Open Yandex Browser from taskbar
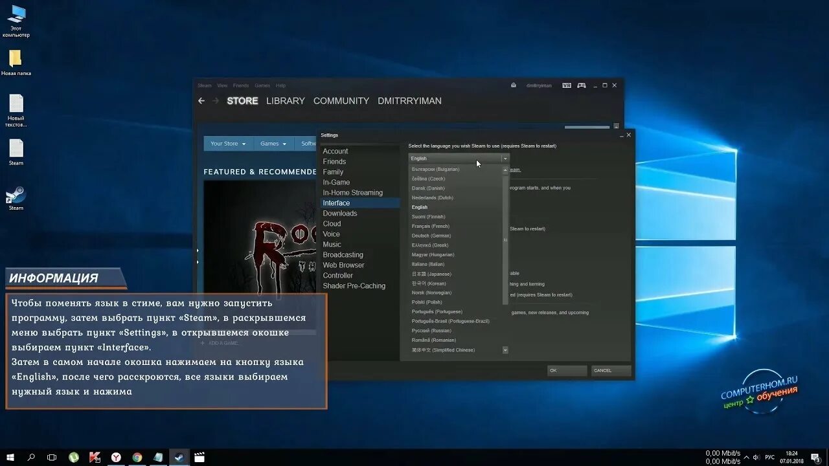 pyautogui.click(x=116, y=457)
